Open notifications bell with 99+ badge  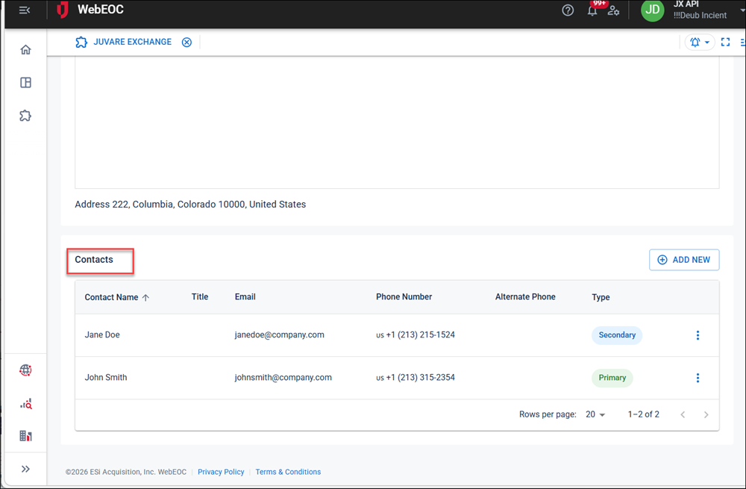tap(593, 10)
